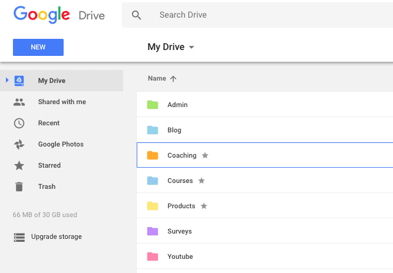Expand the My Drive tree in sidebar
Screen dimensions: 393x273
[7, 81]
